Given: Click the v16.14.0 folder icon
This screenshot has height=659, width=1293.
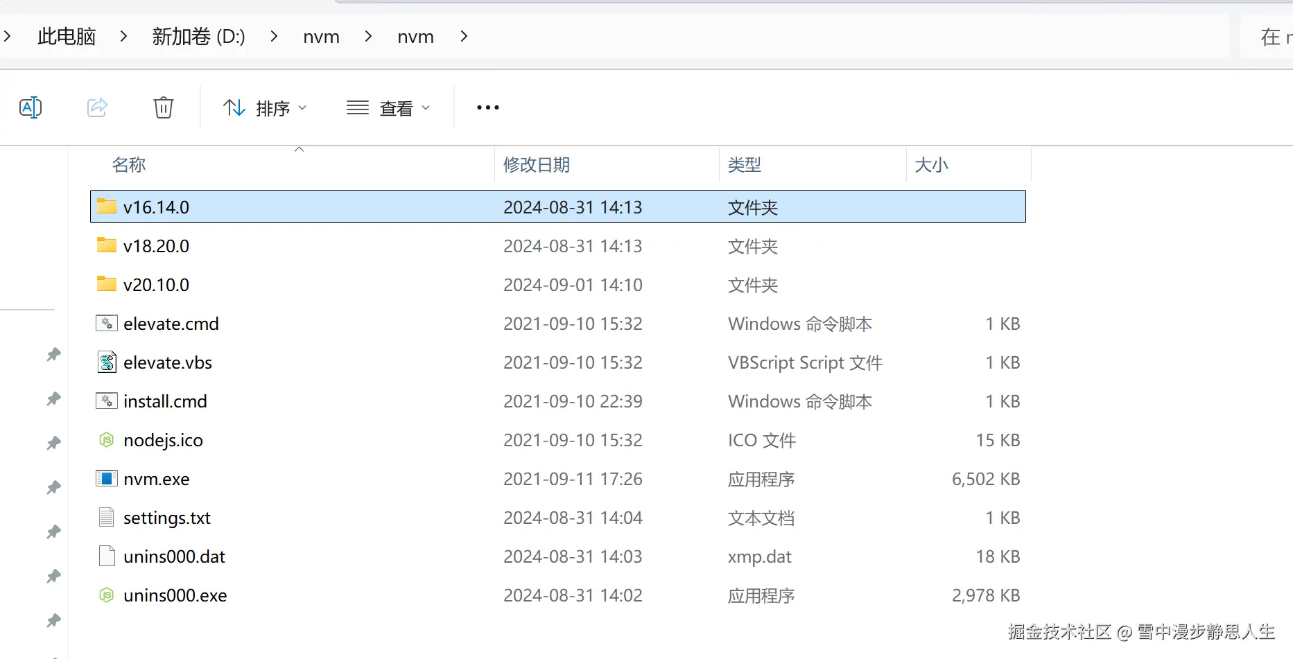Looking at the screenshot, I should pyautogui.click(x=107, y=207).
